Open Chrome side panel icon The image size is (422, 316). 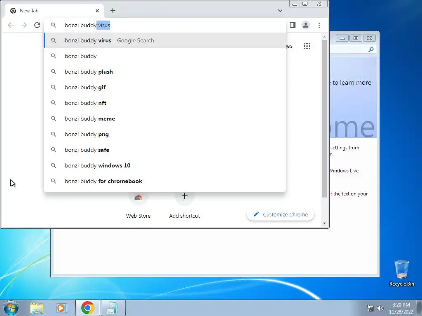click(x=293, y=25)
